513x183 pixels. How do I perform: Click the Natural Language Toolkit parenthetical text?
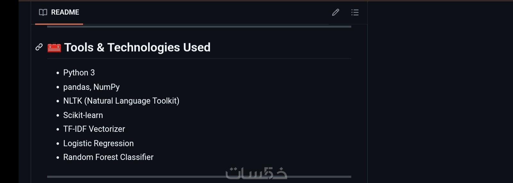pyautogui.click(x=131, y=101)
